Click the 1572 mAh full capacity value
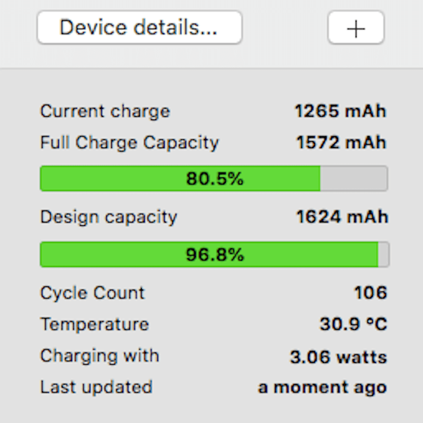This screenshot has height=423, width=423. pyautogui.click(x=341, y=143)
